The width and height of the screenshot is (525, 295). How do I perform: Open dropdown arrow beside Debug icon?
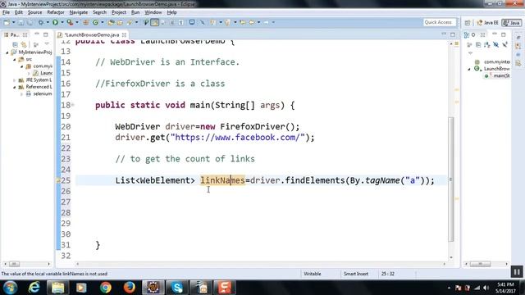[48, 22]
